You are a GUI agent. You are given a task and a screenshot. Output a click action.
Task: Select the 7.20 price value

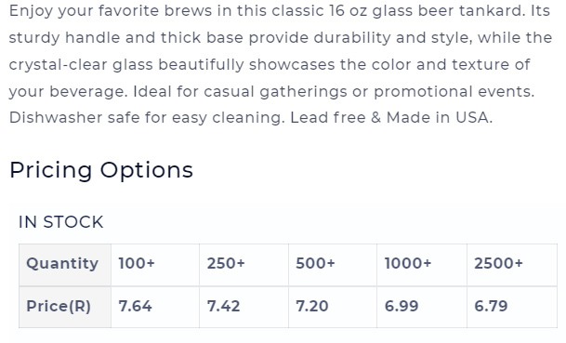312,306
